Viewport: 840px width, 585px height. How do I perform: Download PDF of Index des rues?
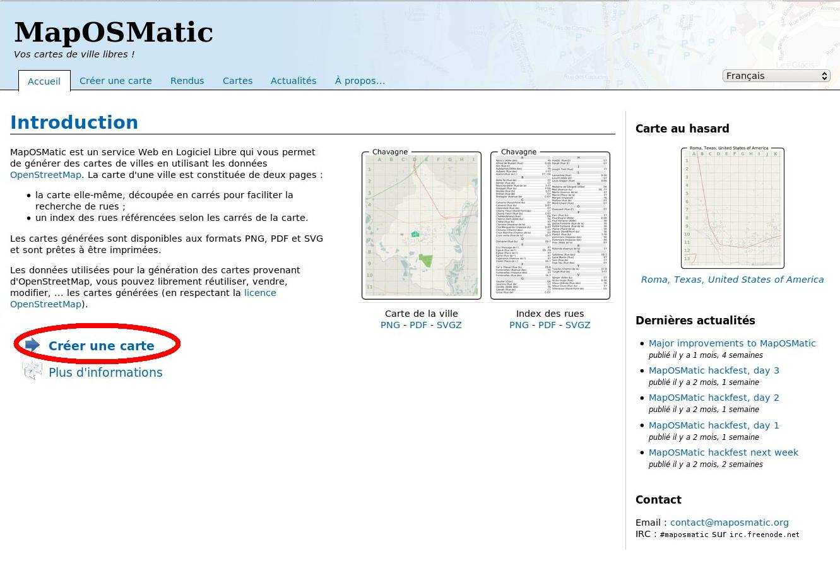547,325
